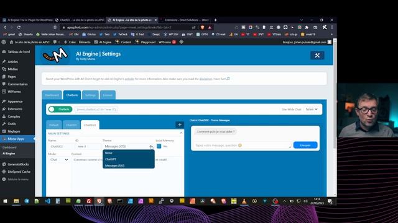This screenshot has width=398, height=223.
Task: Click the Envoyer send button
Action: coord(305,145)
